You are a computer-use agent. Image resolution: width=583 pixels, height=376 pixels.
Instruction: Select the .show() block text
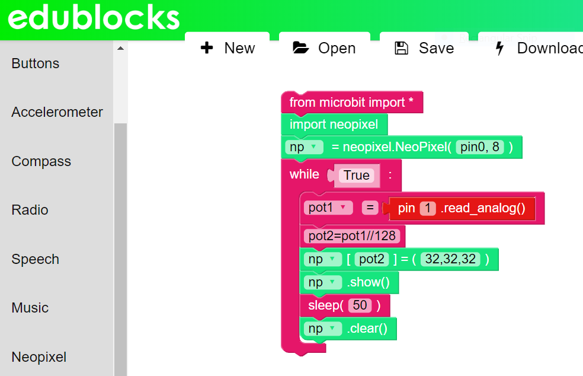368,282
